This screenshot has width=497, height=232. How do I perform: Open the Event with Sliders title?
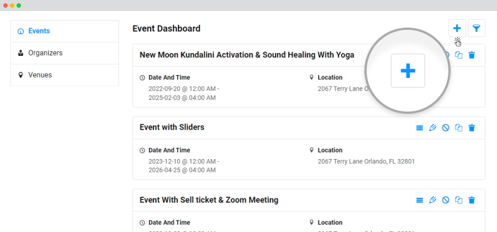tap(172, 128)
